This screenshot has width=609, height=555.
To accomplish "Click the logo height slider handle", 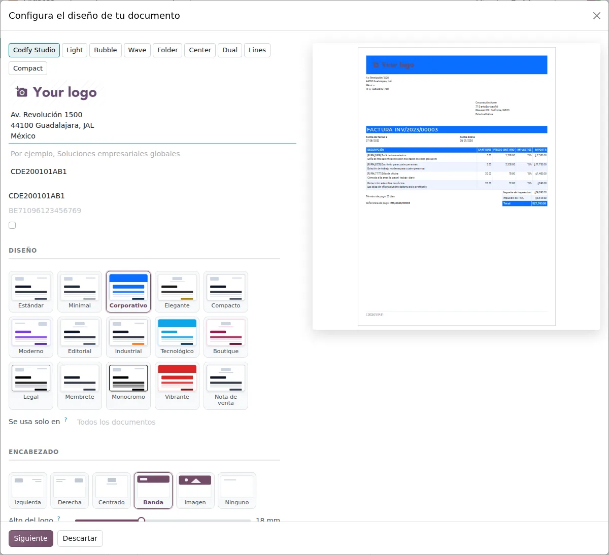I will 142,520.
